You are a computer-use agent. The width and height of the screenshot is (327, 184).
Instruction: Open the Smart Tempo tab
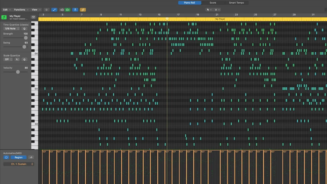point(236,3)
